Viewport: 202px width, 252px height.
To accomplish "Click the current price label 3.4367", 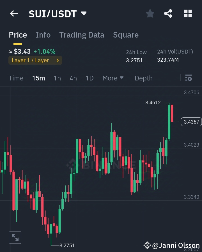I will click(191, 122).
